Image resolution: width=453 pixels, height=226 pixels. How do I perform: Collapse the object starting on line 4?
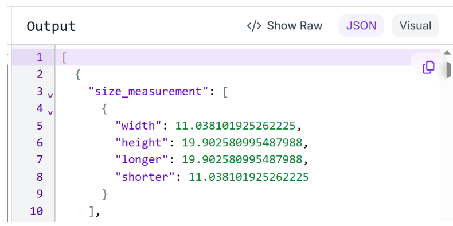pyautogui.click(x=50, y=112)
